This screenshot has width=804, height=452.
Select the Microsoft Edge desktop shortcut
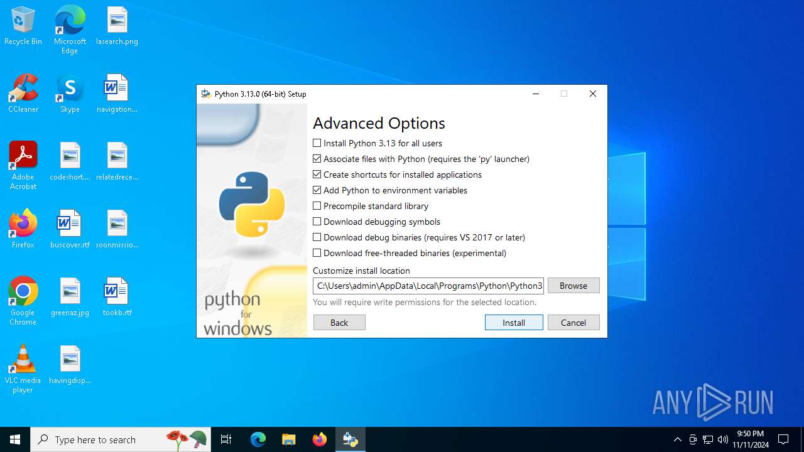click(70, 30)
